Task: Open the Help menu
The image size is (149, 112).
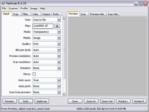Action: [43, 8]
